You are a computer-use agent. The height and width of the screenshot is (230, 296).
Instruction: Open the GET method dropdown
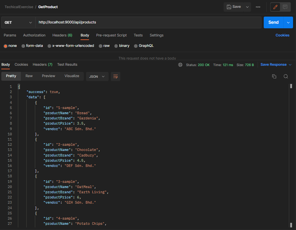click(18, 22)
